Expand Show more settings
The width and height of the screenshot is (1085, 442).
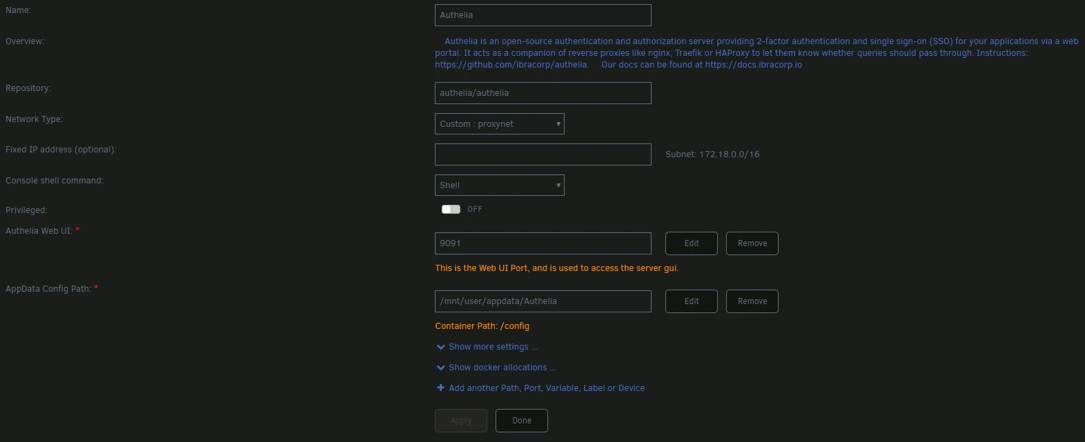tap(492, 347)
